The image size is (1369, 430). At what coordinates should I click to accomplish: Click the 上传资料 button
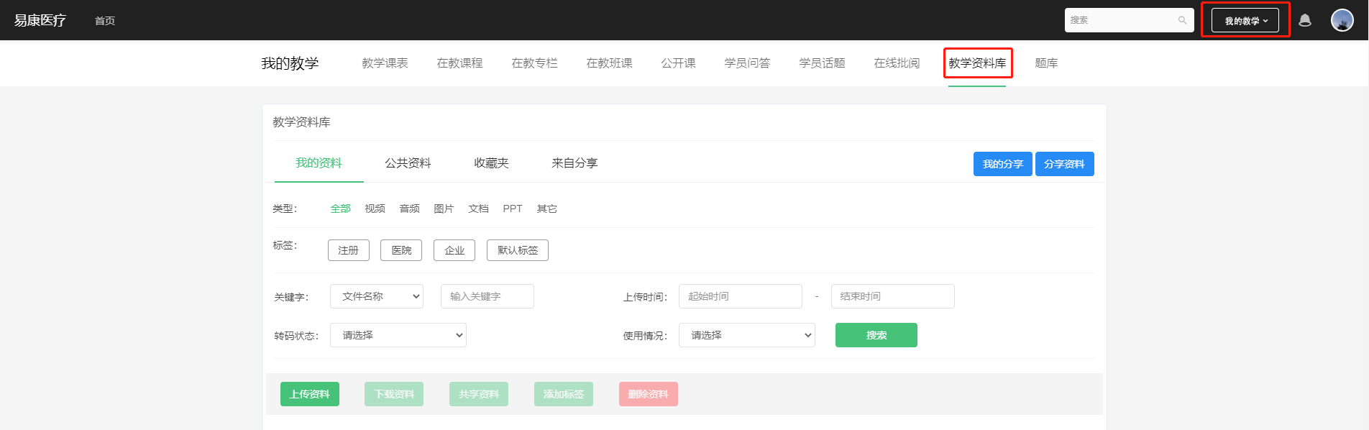310,394
